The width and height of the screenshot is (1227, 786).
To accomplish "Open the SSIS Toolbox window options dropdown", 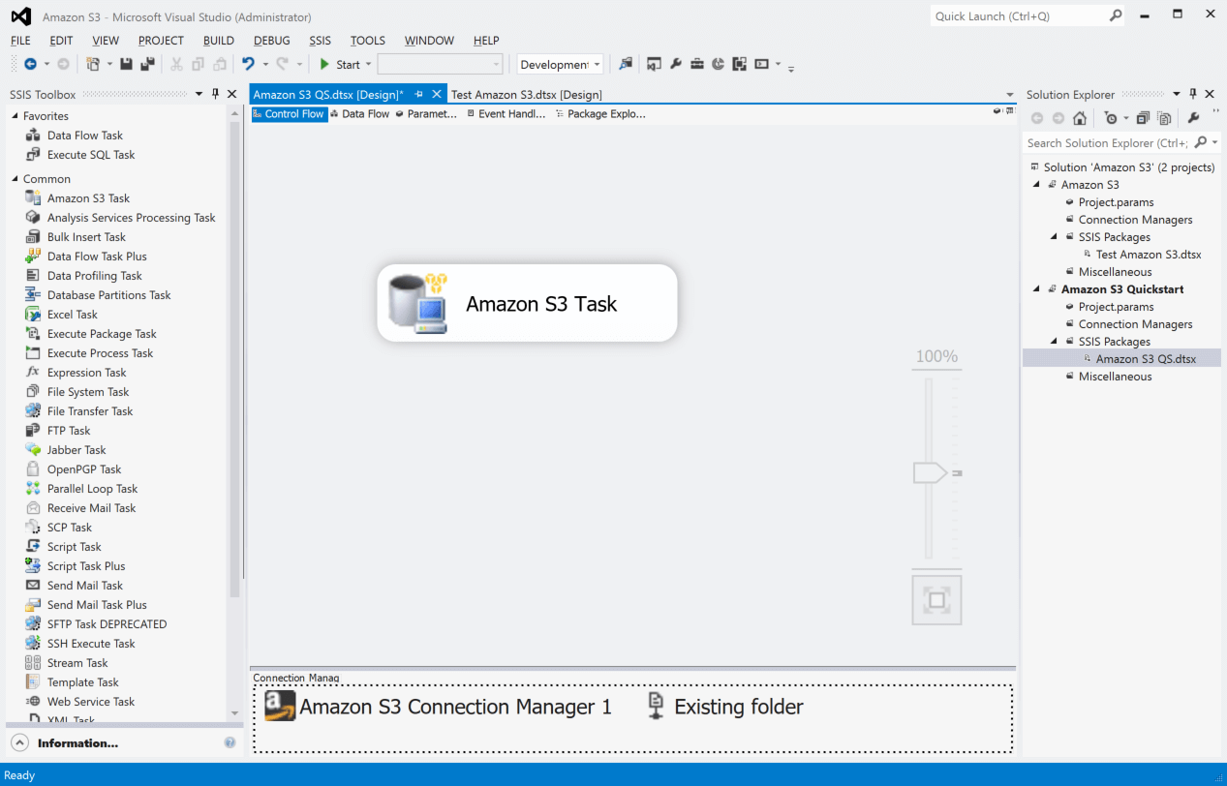I will tap(199, 94).
